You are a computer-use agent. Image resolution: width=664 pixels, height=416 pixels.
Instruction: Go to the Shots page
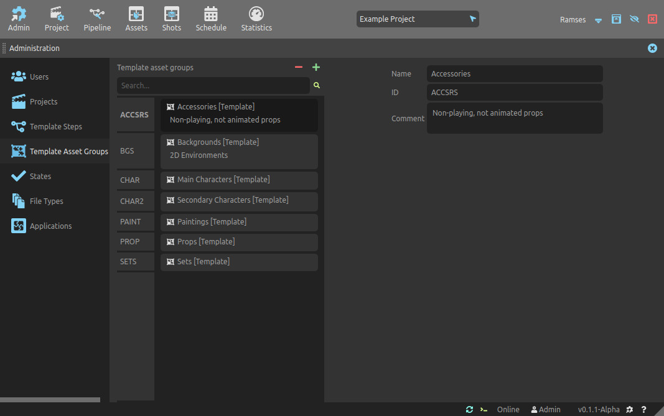[x=172, y=19]
